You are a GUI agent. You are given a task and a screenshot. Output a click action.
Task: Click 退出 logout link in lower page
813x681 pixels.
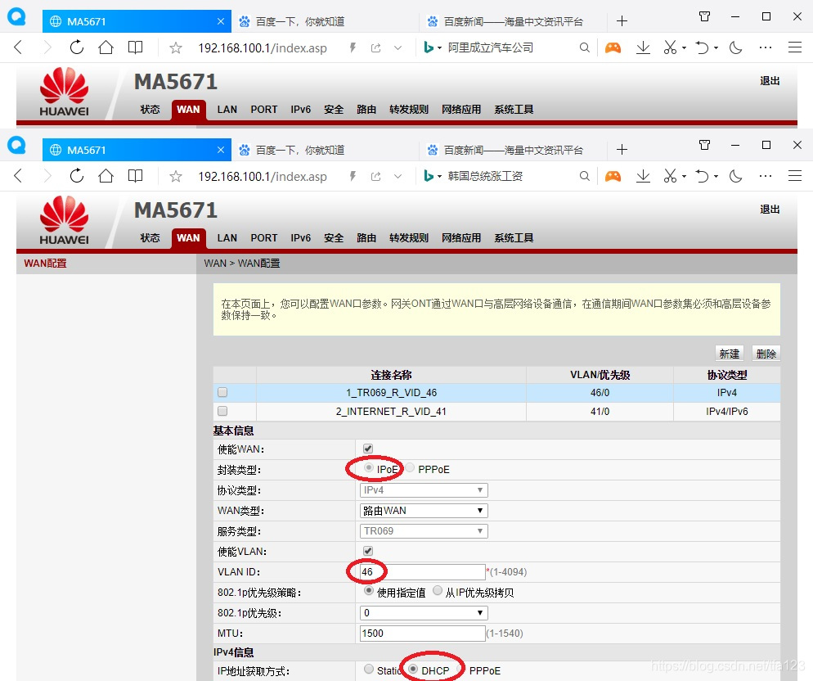tap(770, 210)
